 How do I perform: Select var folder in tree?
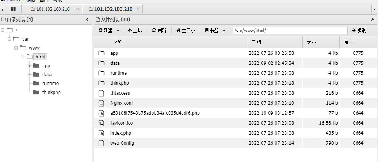click(26, 39)
